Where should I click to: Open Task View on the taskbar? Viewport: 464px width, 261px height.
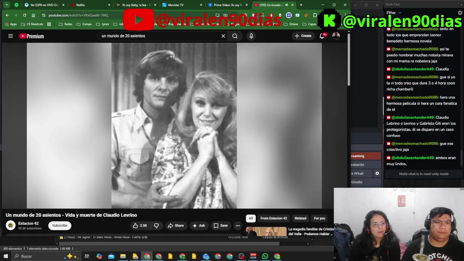pyautogui.click(x=87, y=256)
